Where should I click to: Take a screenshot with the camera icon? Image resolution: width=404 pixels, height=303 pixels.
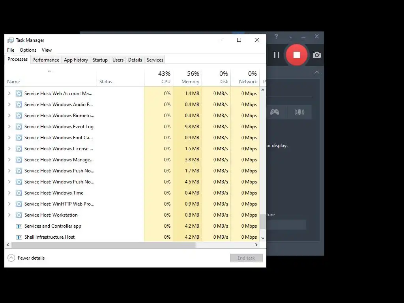pos(317,55)
